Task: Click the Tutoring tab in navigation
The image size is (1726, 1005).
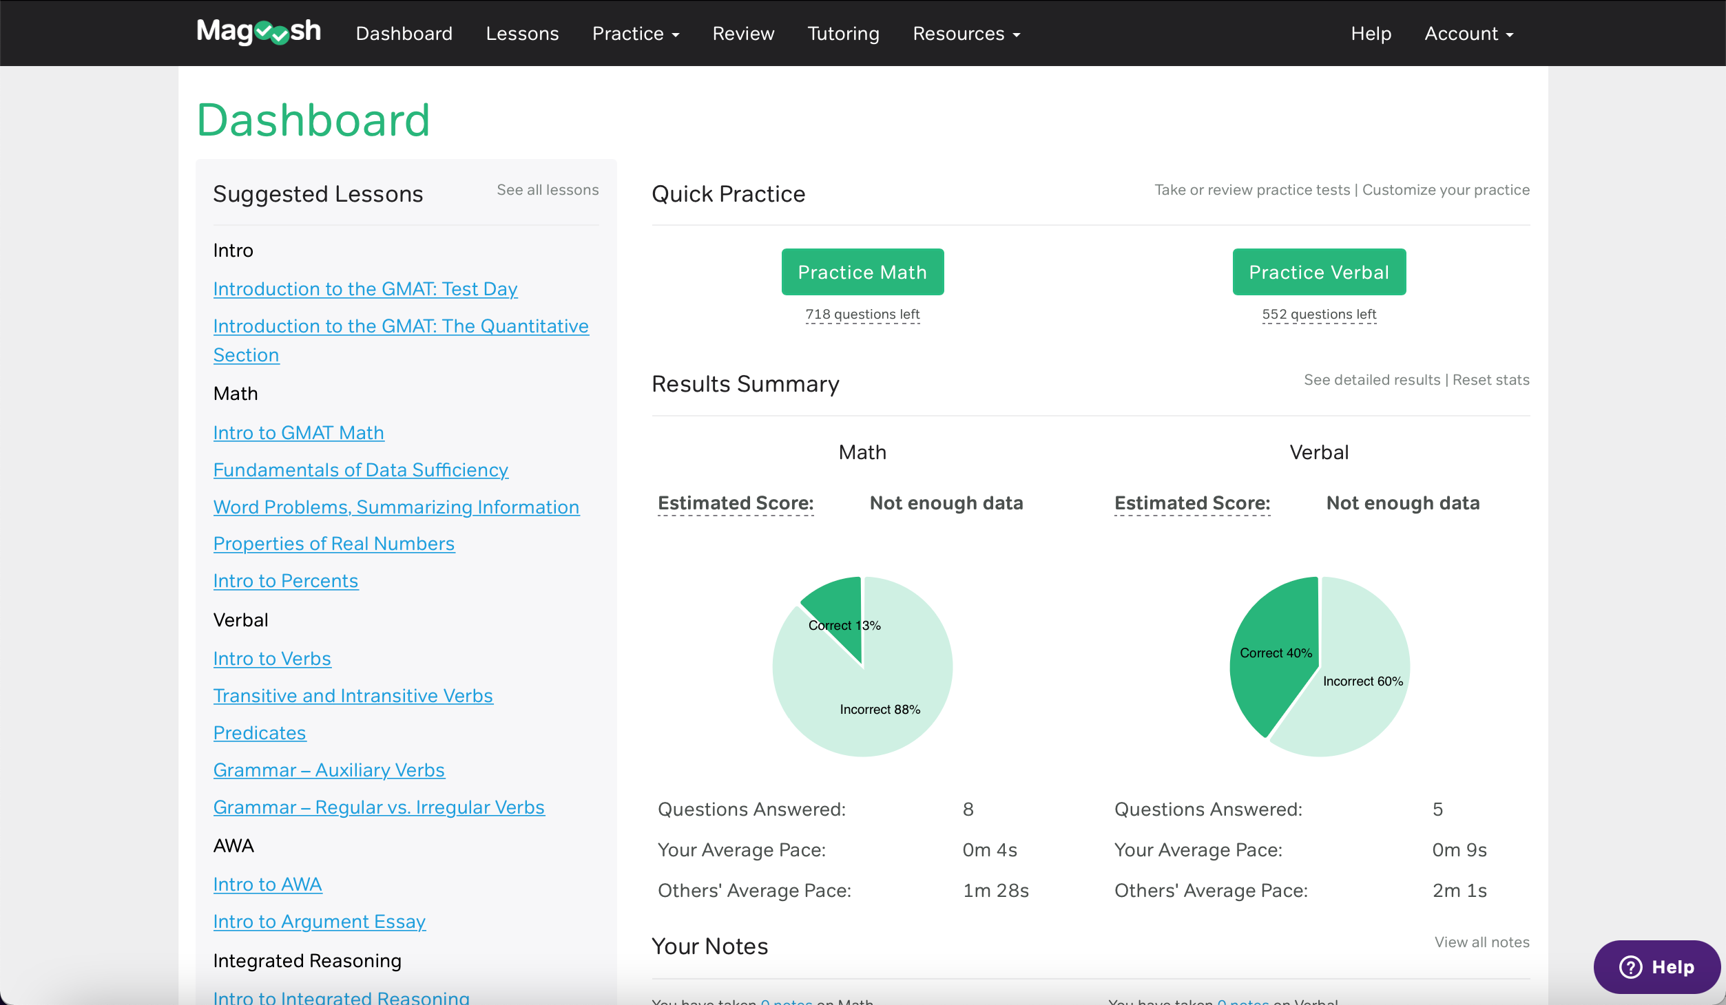Action: pos(842,34)
